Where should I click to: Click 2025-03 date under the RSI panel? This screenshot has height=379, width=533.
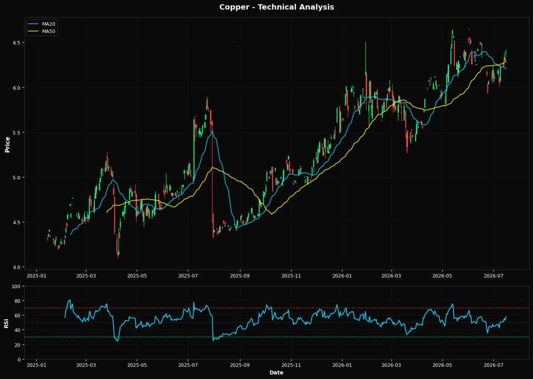point(86,365)
